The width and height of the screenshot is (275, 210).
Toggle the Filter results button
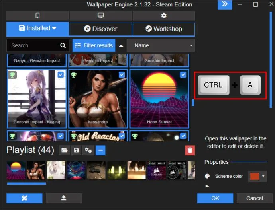click(94, 45)
